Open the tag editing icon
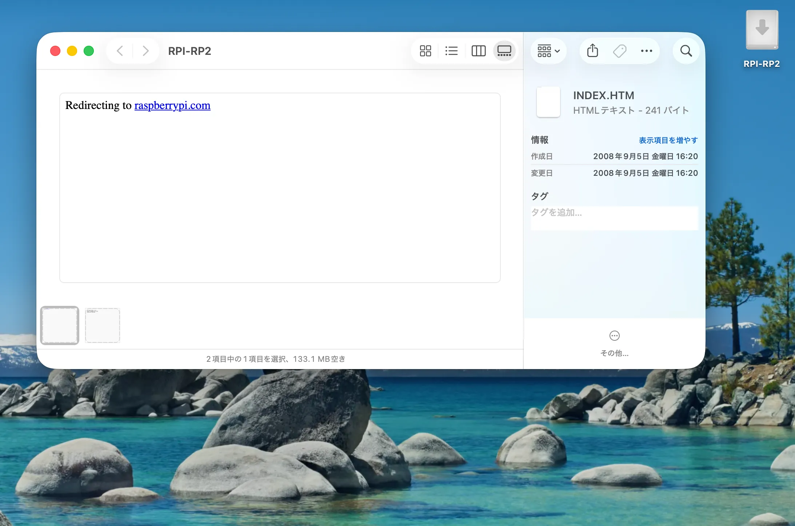The width and height of the screenshot is (795, 526). pyautogui.click(x=619, y=51)
